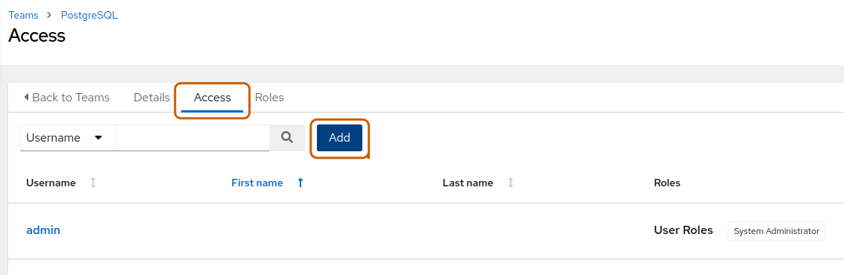Screen dimensions: 844x275
Task: Go to Teams breadcrumb link
Action: [x=23, y=15]
